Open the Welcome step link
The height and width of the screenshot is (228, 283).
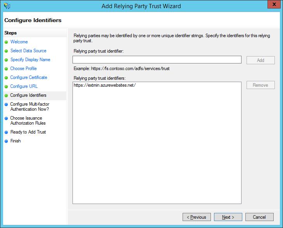(x=19, y=42)
